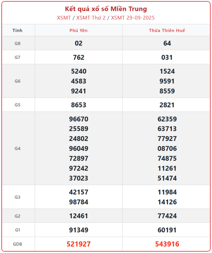This screenshot has height=253, width=212.
Task: Click Thừa Thiên Huế special prize 543916
Action: [167, 244]
